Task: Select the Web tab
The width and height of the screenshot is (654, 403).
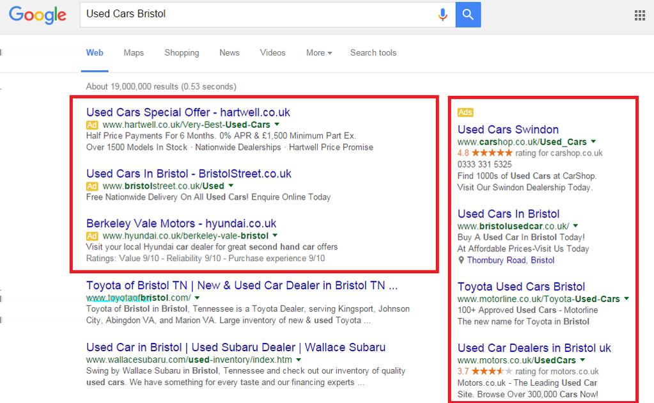Action: (95, 53)
